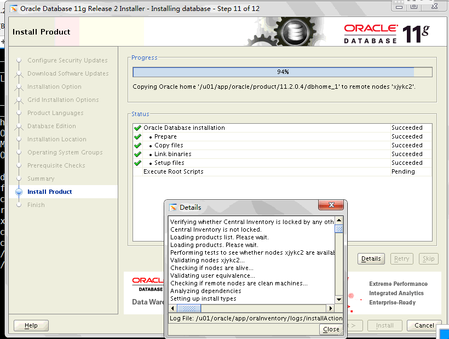The height and width of the screenshot is (339, 449).
Task: Click the Details dialog window icon
Action: point(173,208)
